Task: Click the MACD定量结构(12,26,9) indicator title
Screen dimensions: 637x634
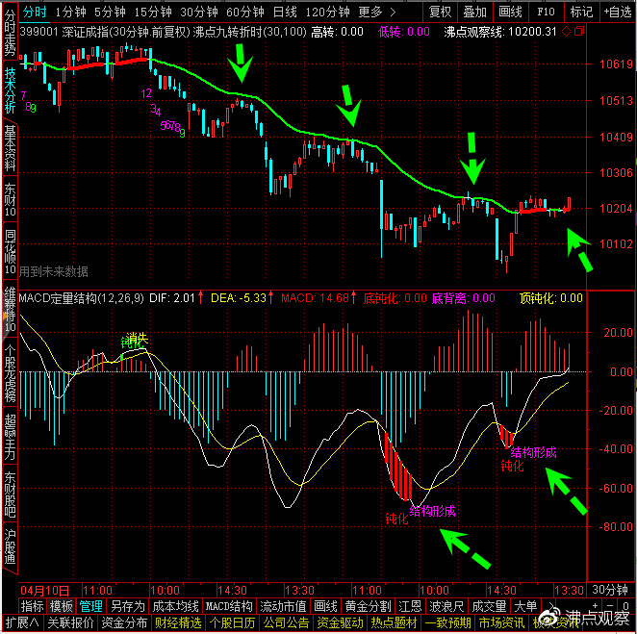Action: coord(81,298)
